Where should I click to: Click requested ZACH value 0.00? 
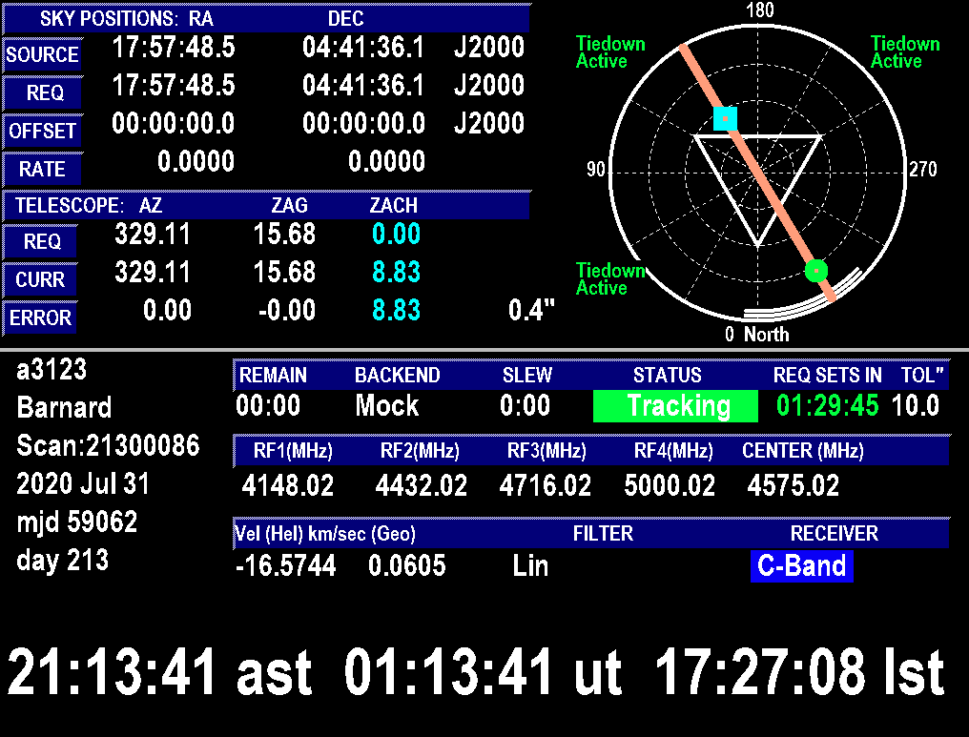click(396, 235)
